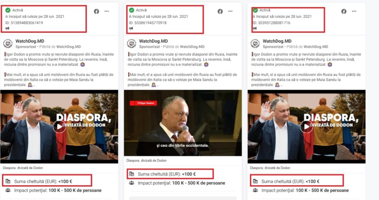This screenshot has width=379, height=200.
Task: Open the three-dot menu on first ad card
Action: point(107,11)
